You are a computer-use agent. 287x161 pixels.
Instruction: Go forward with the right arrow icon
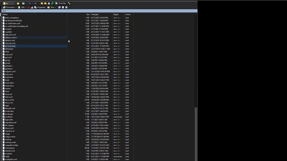tap(35, 3)
